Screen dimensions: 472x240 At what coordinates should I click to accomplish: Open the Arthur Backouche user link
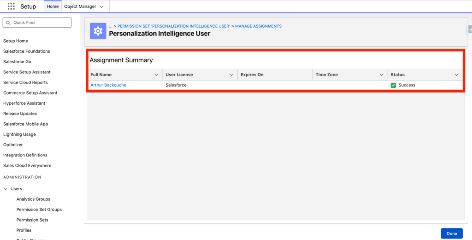(108, 85)
